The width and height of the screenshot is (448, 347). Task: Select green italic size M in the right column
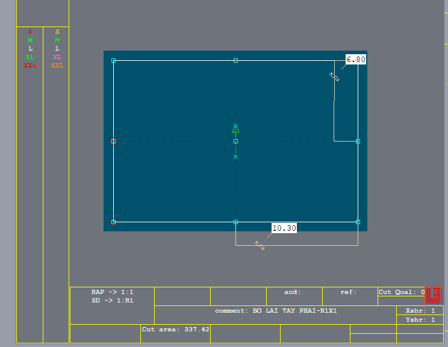pos(57,40)
